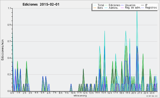Click the 1.1 y-axis value label
Image resolution: width=160 pixels, height=98 pixels.
tap(9, 8)
